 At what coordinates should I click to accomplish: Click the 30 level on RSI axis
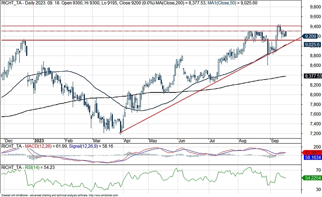[x=319, y=189]
